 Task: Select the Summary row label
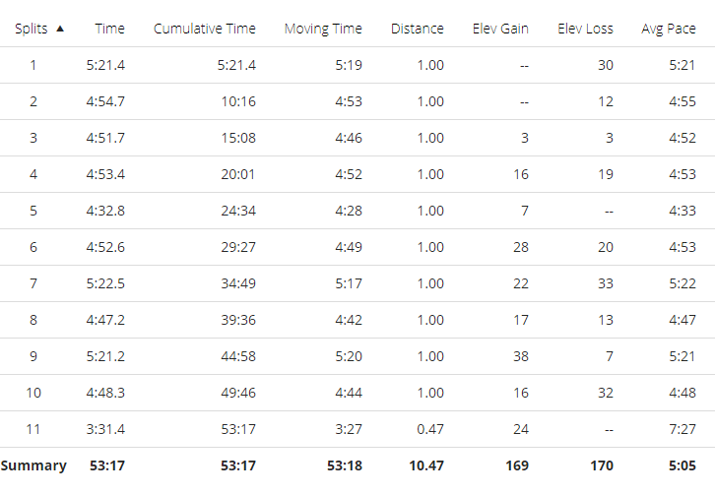(33, 465)
